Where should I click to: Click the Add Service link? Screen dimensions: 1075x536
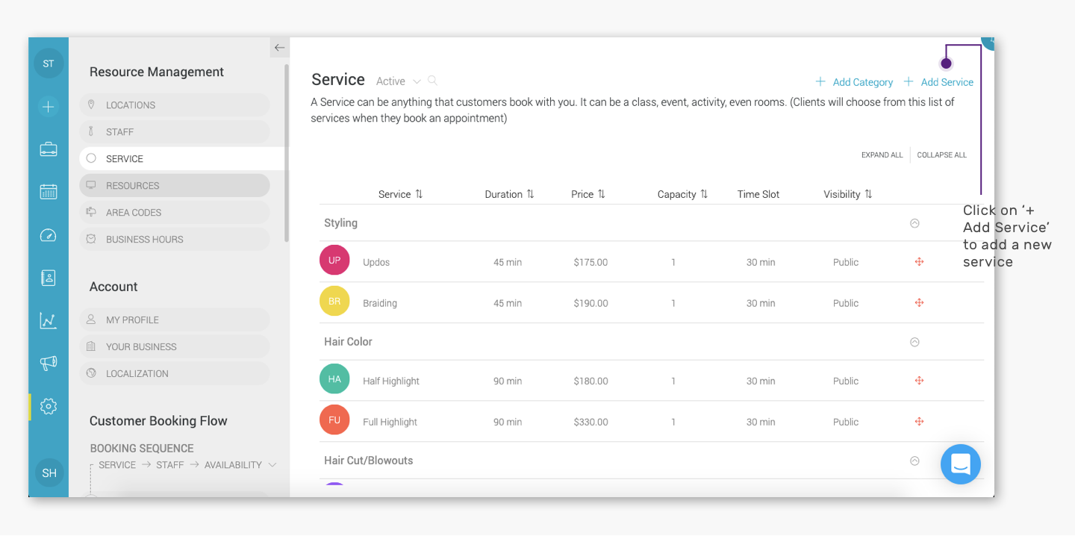tap(938, 82)
